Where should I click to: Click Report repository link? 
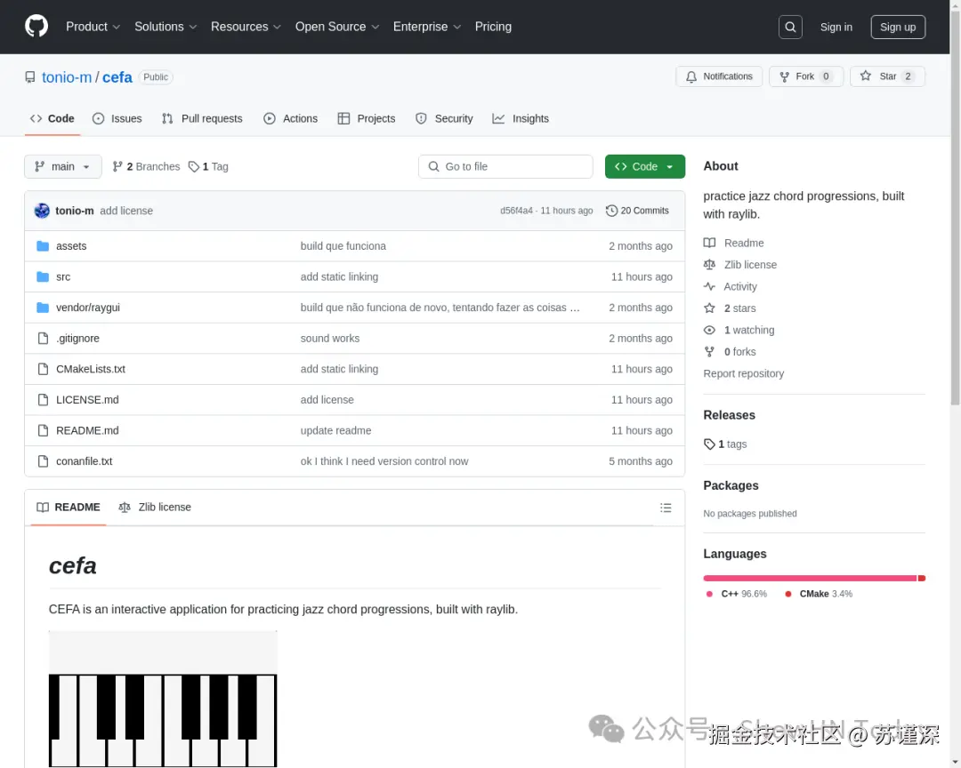743,373
